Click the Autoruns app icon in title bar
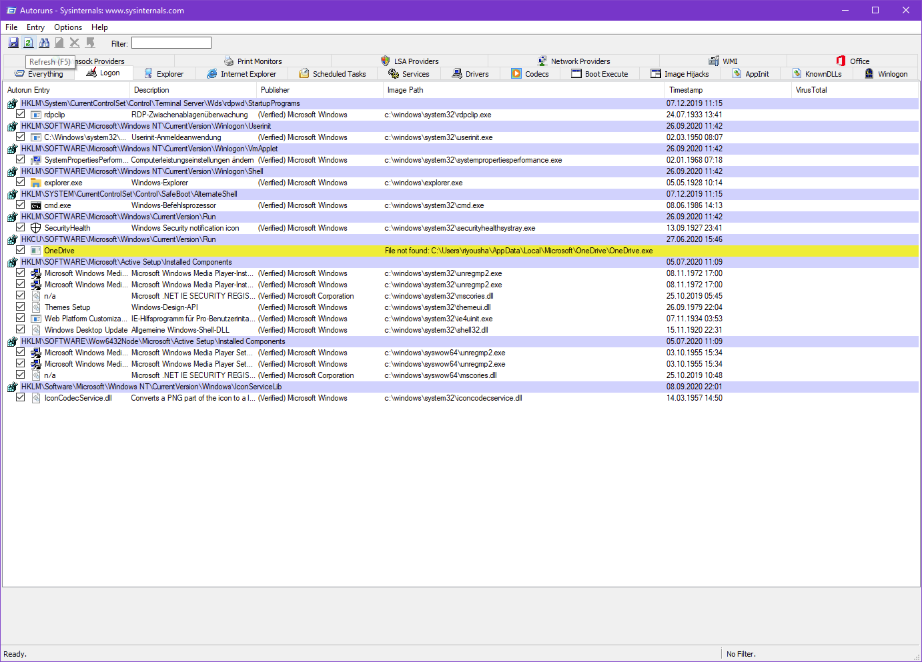 (11, 10)
